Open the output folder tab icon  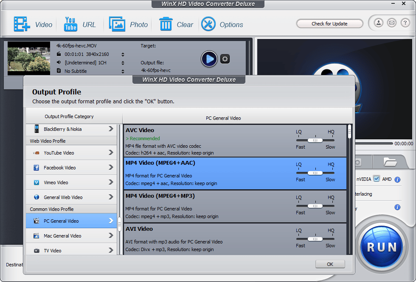point(389,162)
